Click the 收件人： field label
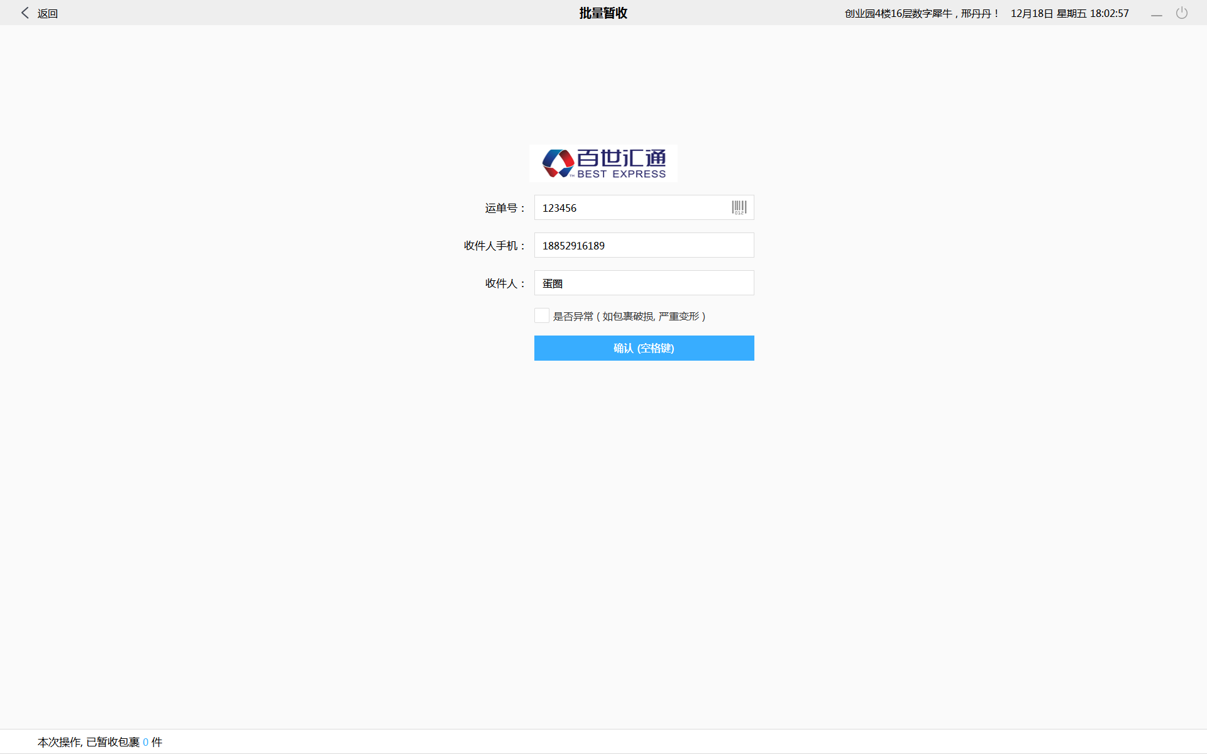 click(505, 283)
